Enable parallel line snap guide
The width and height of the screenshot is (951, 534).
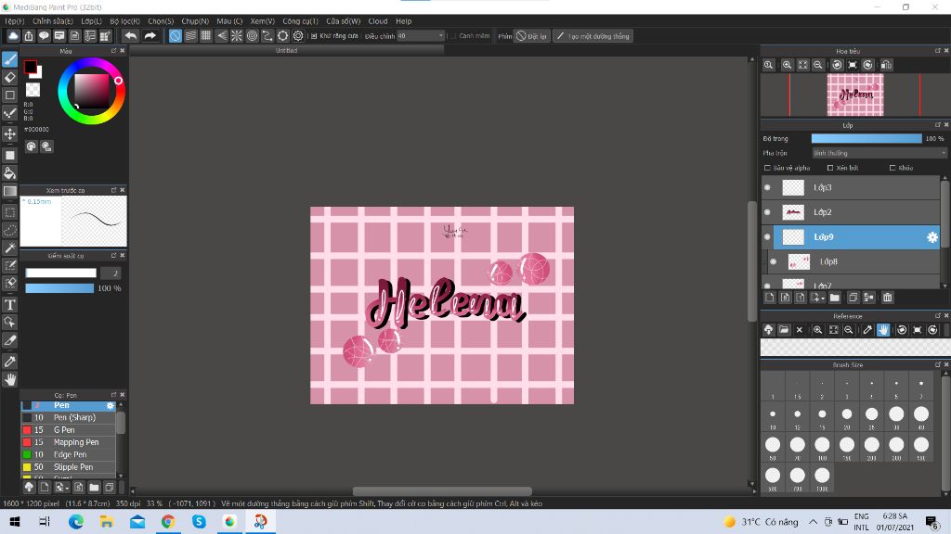(x=190, y=36)
